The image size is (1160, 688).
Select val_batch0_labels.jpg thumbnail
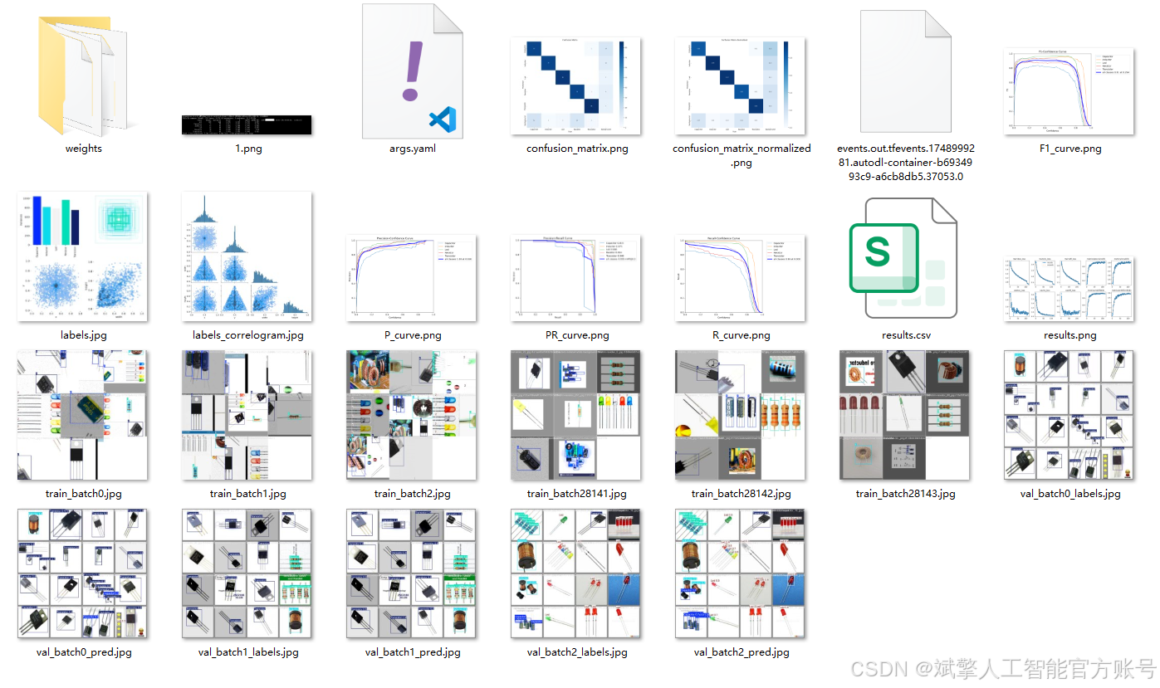point(1069,415)
